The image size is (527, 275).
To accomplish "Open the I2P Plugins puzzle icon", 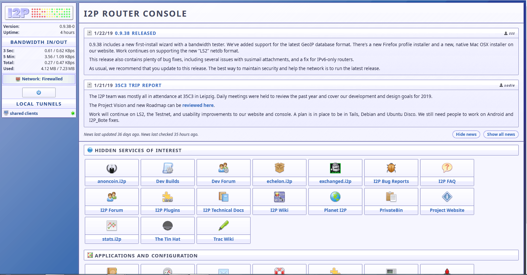I will (x=168, y=197).
